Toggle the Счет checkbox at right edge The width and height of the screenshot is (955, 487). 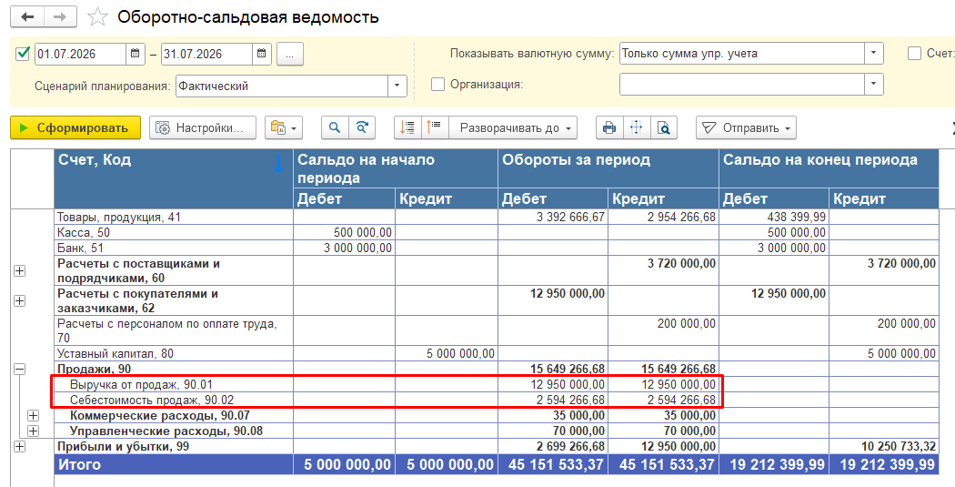pyautogui.click(x=914, y=54)
